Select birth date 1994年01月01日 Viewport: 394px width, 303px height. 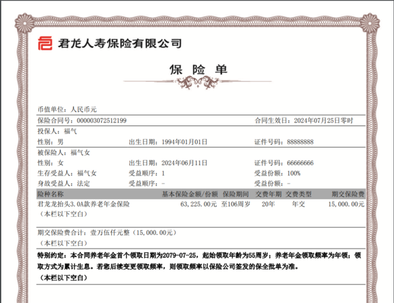[185, 142]
